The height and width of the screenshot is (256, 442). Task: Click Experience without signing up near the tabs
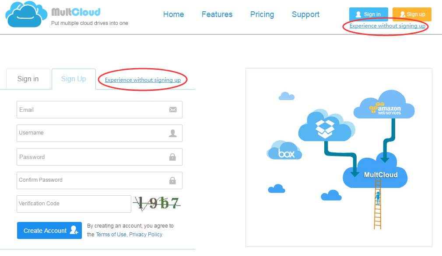[142, 80]
